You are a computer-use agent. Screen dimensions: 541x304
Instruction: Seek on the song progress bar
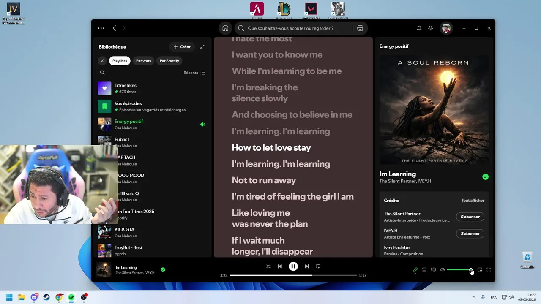point(293,275)
